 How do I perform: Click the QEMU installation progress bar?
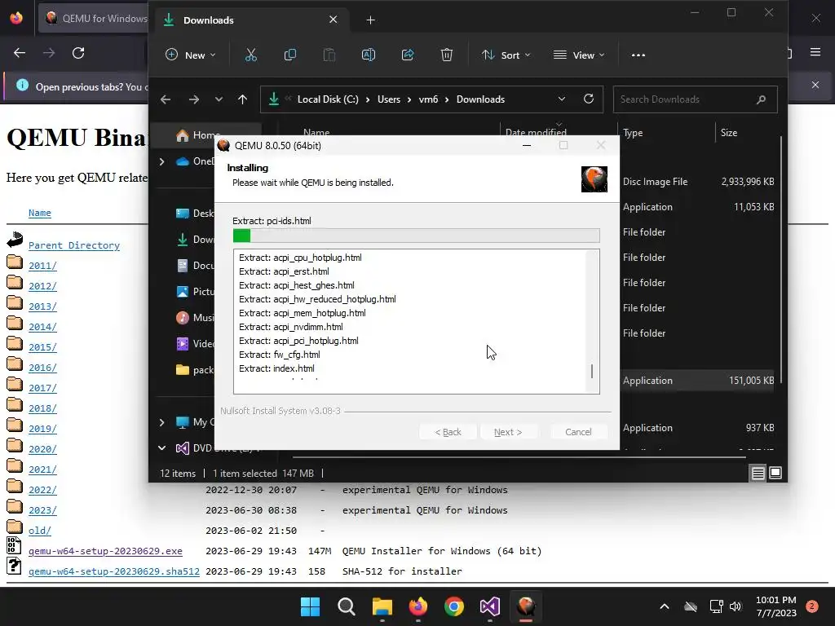click(x=417, y=236)
